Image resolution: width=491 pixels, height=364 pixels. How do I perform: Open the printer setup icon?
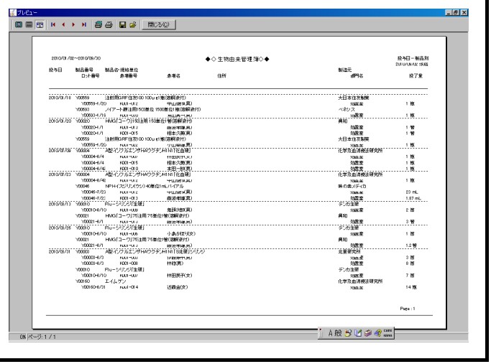98,24
